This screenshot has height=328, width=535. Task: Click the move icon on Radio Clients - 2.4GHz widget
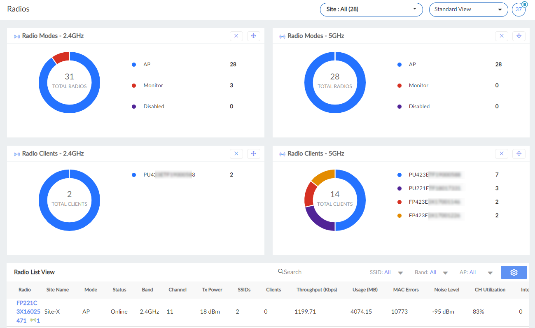253,154
